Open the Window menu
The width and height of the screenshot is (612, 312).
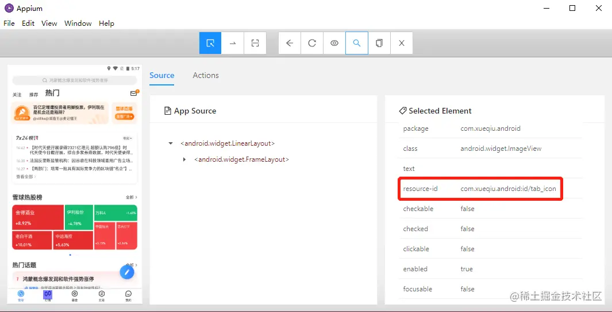click(78, 24)
